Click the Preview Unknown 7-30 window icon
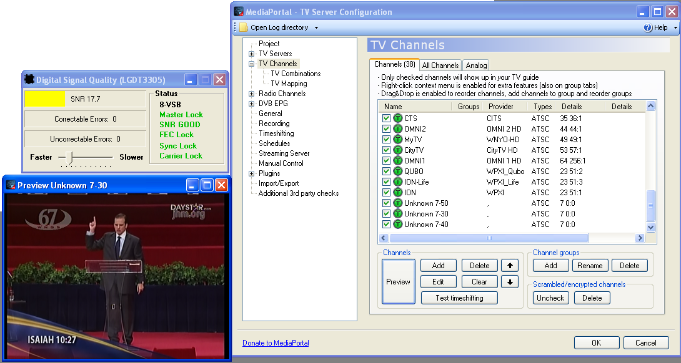This screenshot has height=363, width=681. 11,185
